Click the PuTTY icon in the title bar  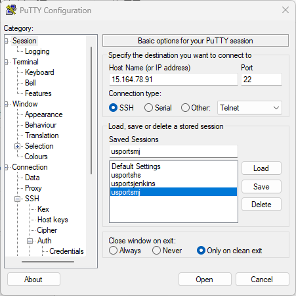(x=11, y=10)
